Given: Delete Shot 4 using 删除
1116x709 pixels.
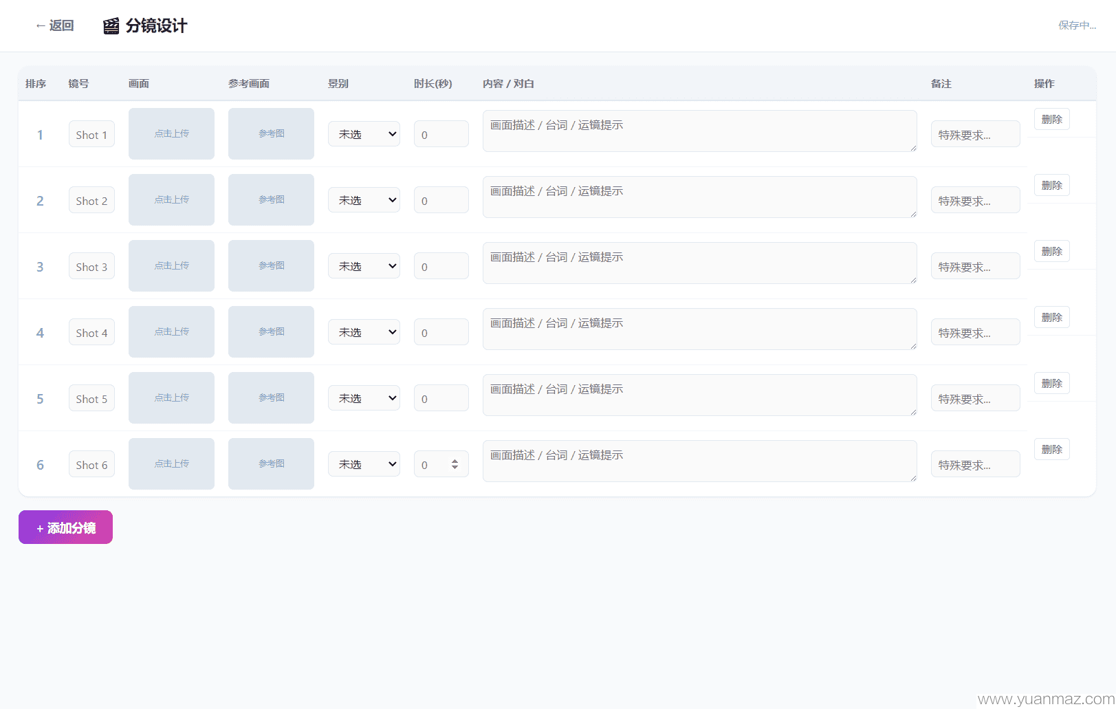Looking at the screenshot, I should click(x=1051, y=317).
